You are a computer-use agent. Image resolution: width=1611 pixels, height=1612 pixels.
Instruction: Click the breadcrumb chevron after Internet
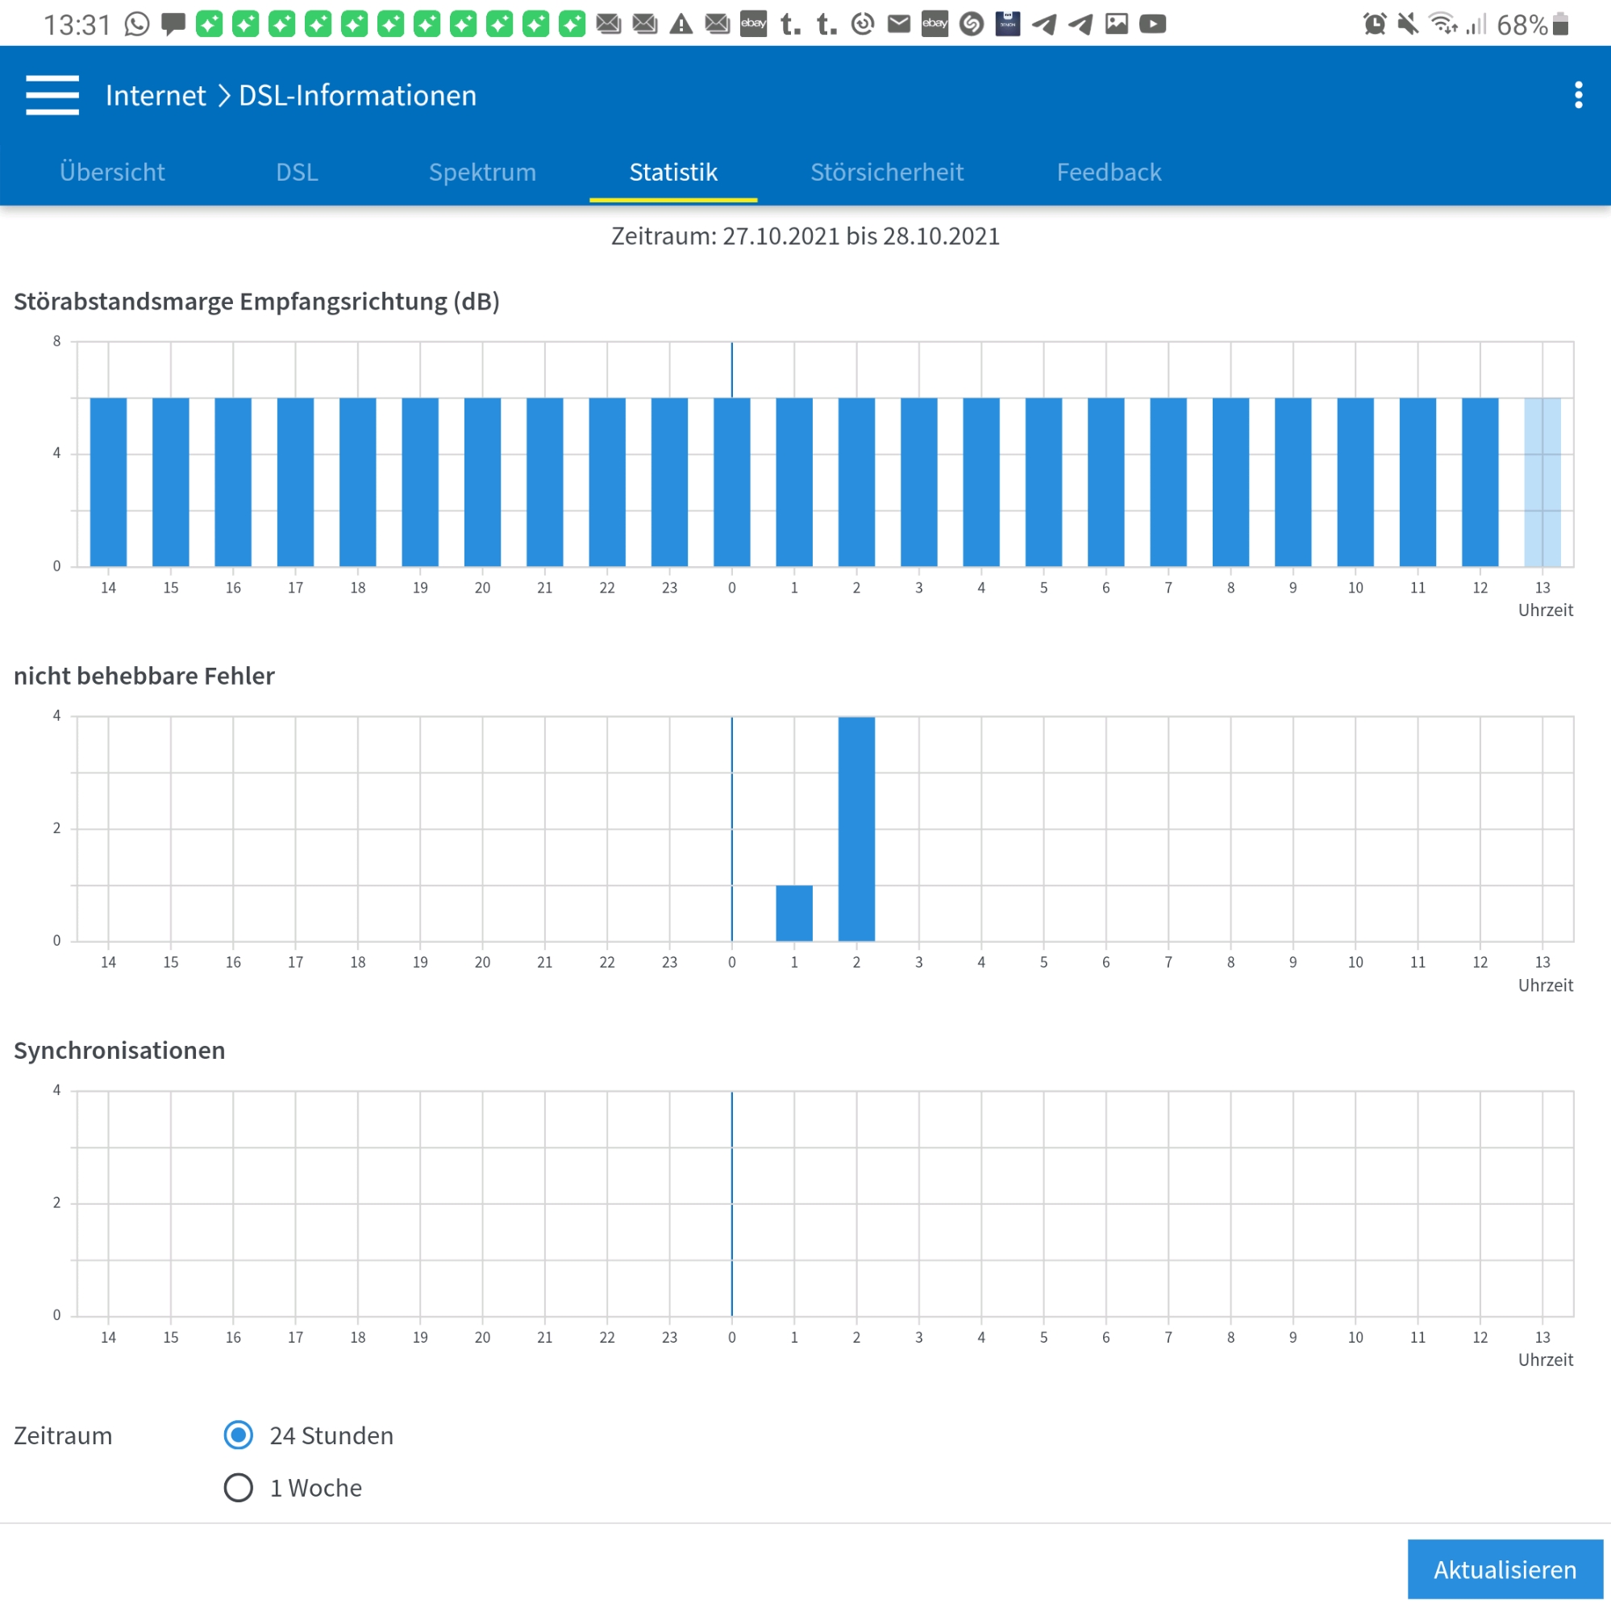pos(223,95)
